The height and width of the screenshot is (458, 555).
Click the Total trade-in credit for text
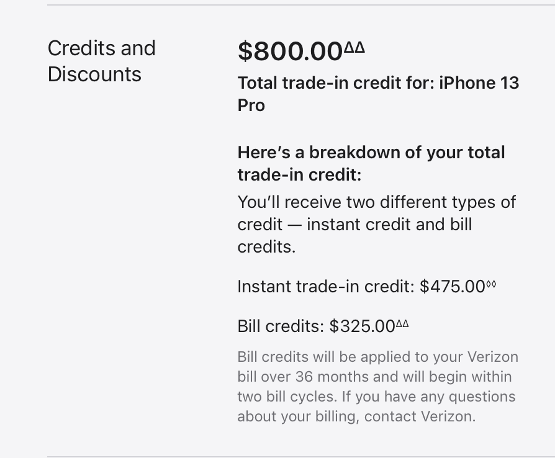pos(336,83)
